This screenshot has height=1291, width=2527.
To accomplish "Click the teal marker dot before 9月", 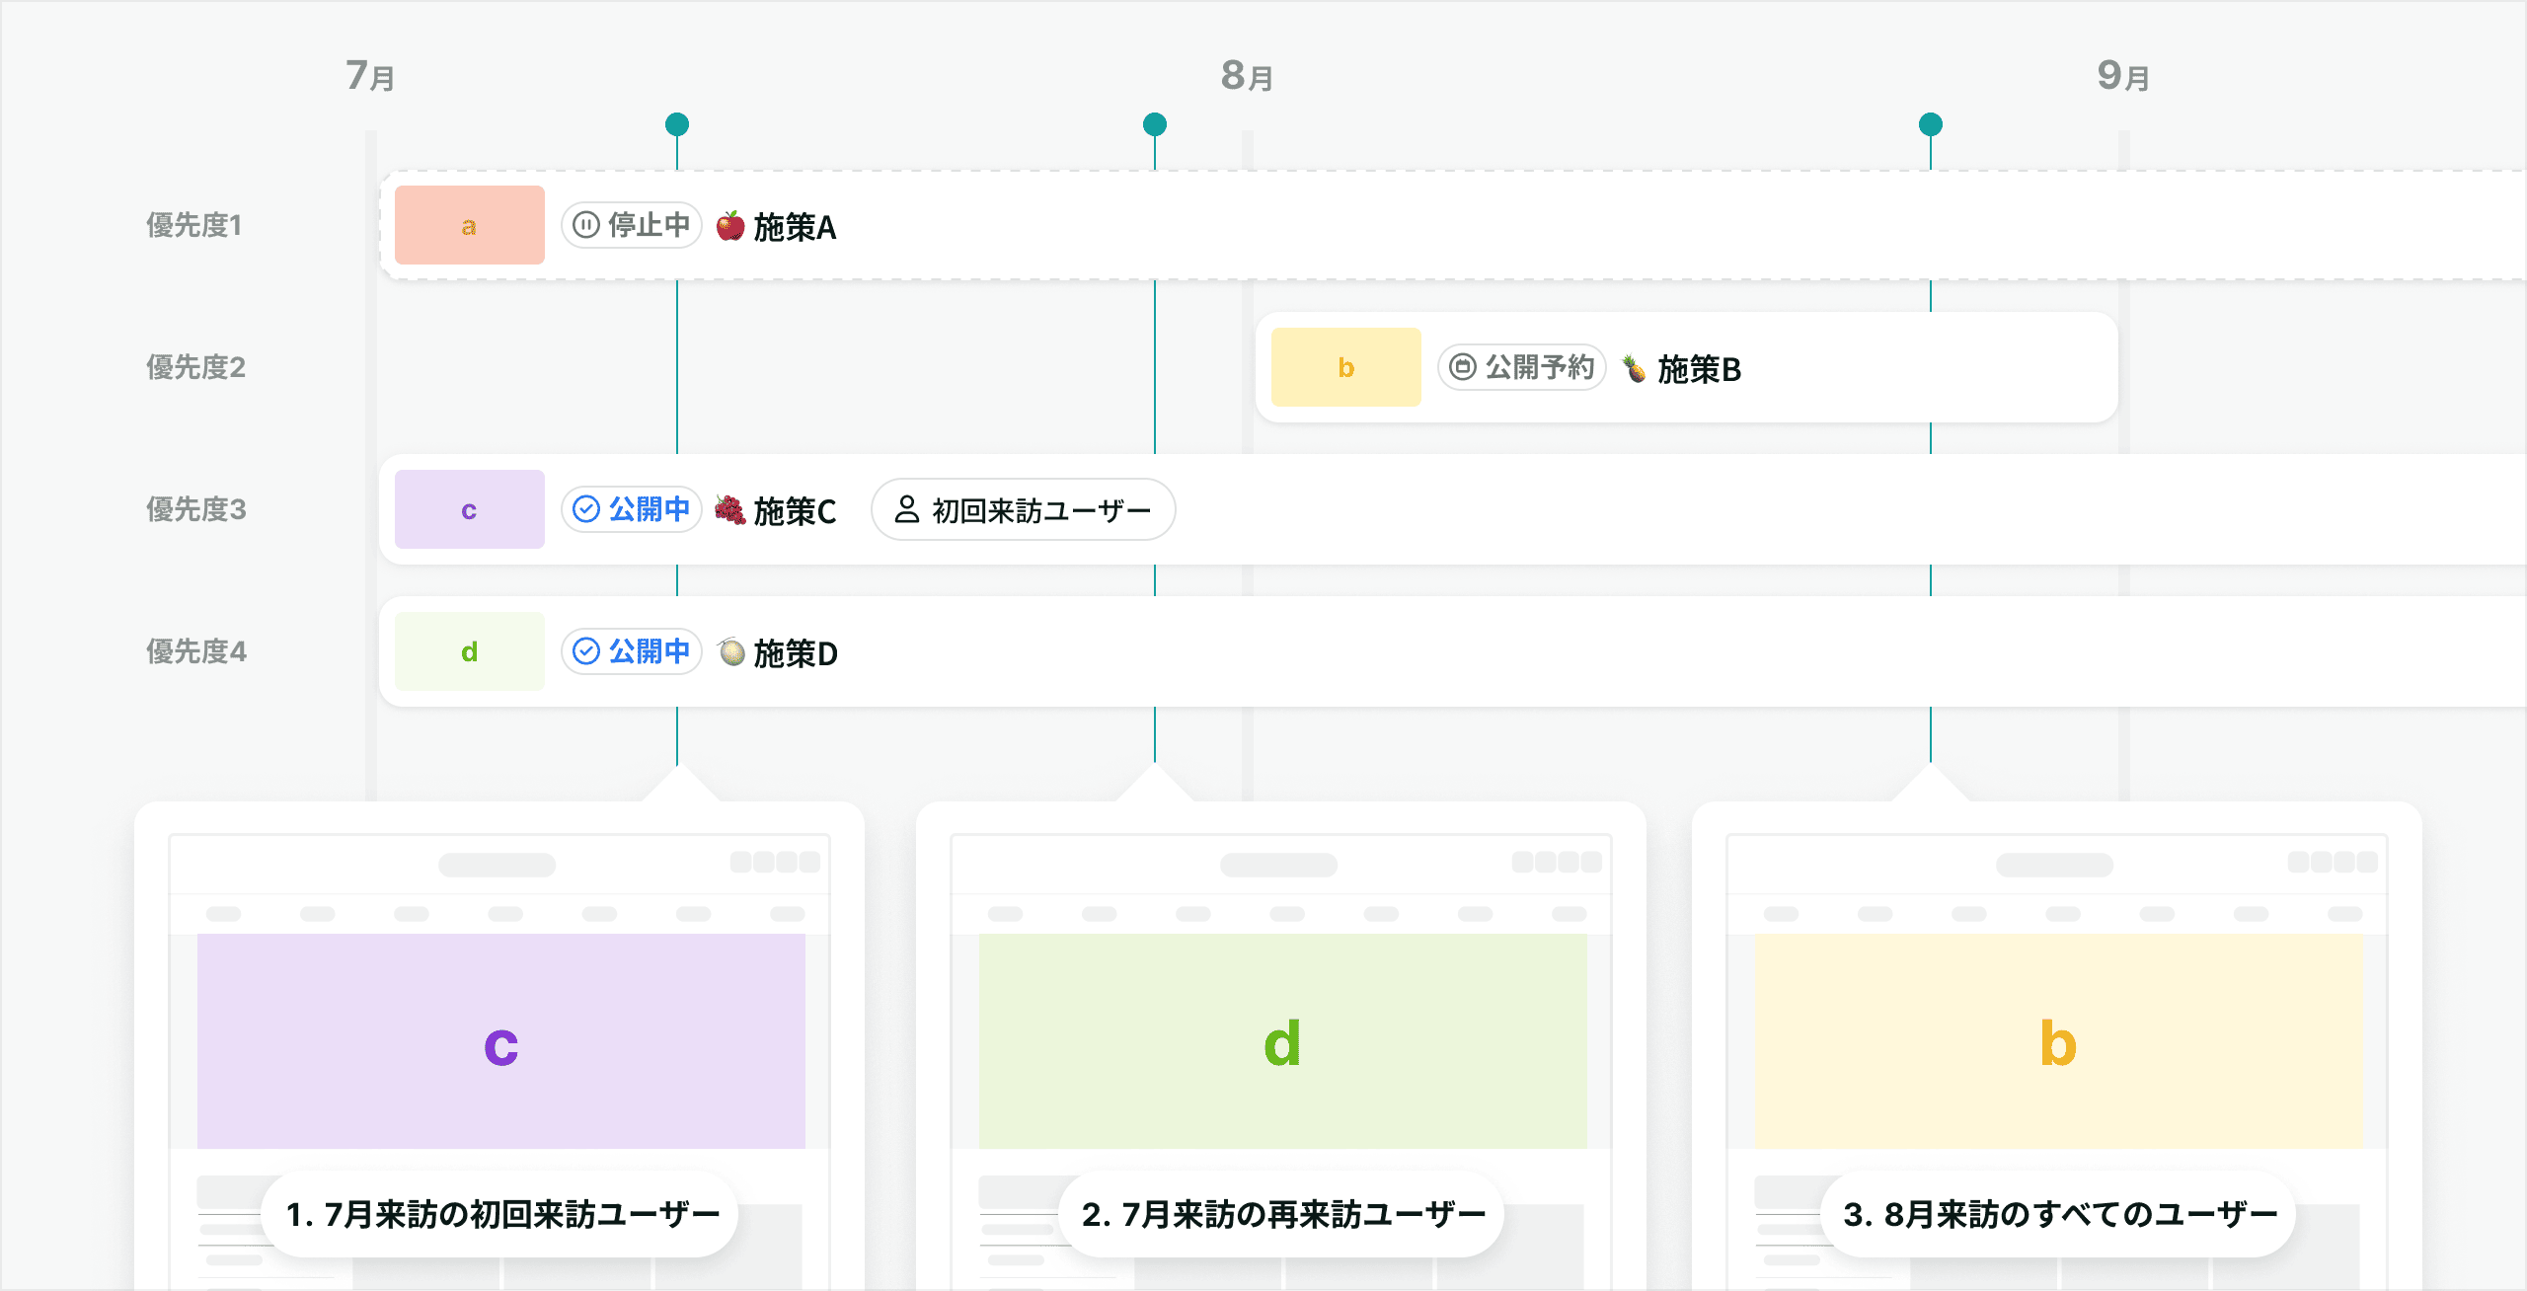I will click(x=1931, y=124).
